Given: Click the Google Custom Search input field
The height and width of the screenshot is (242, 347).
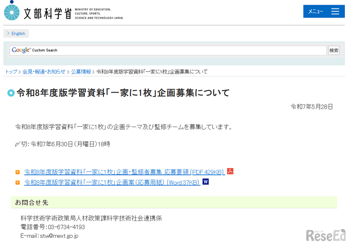Looking at the screenshot, I should 168,50.
